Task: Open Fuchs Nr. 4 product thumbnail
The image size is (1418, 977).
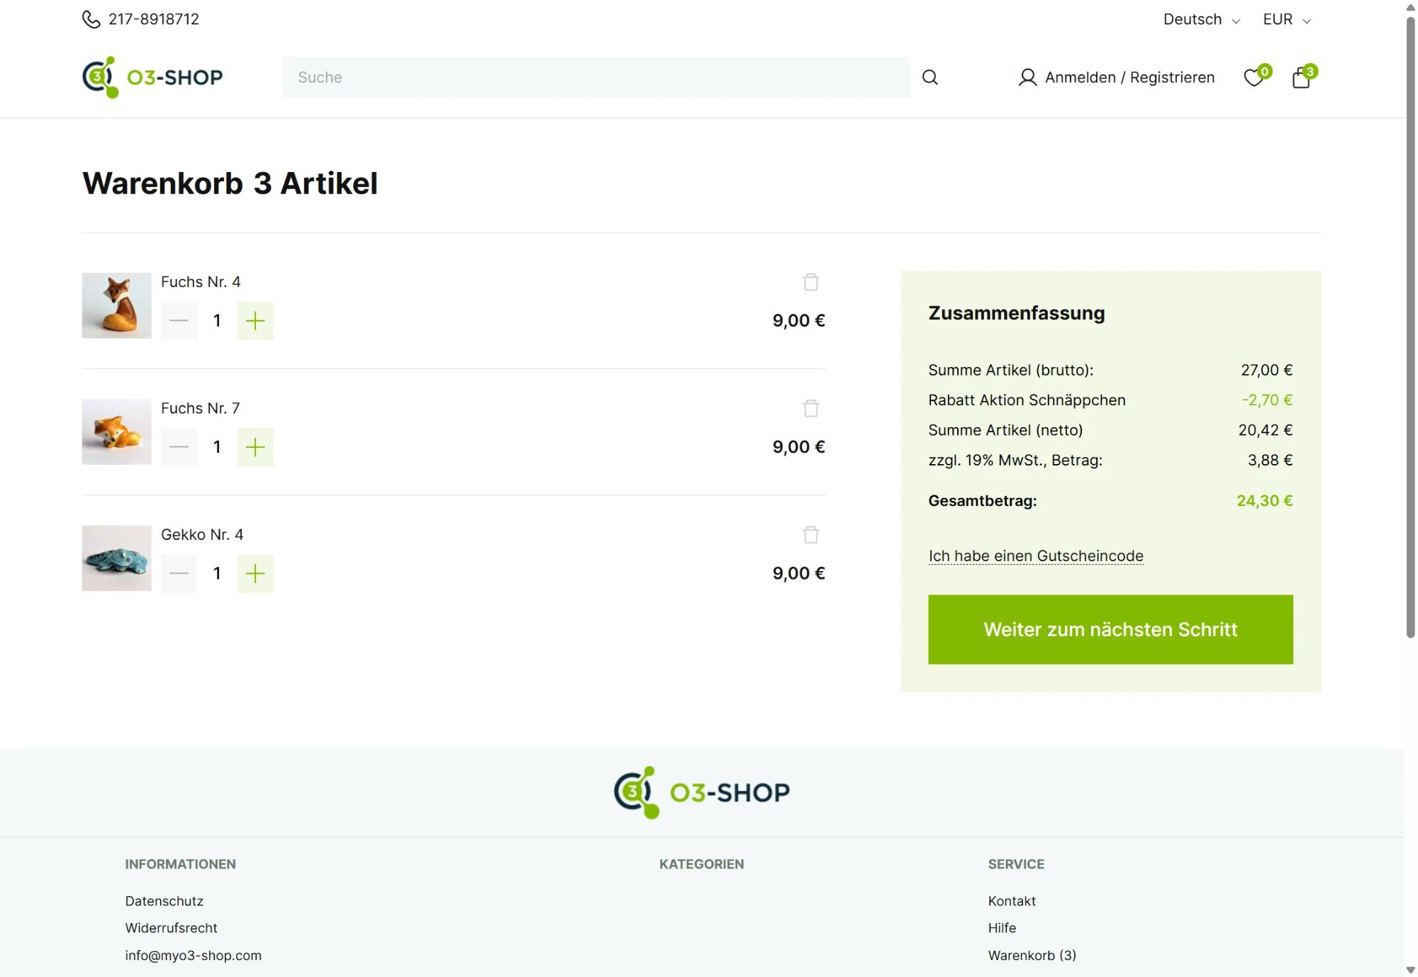Action: click(116, 305)
